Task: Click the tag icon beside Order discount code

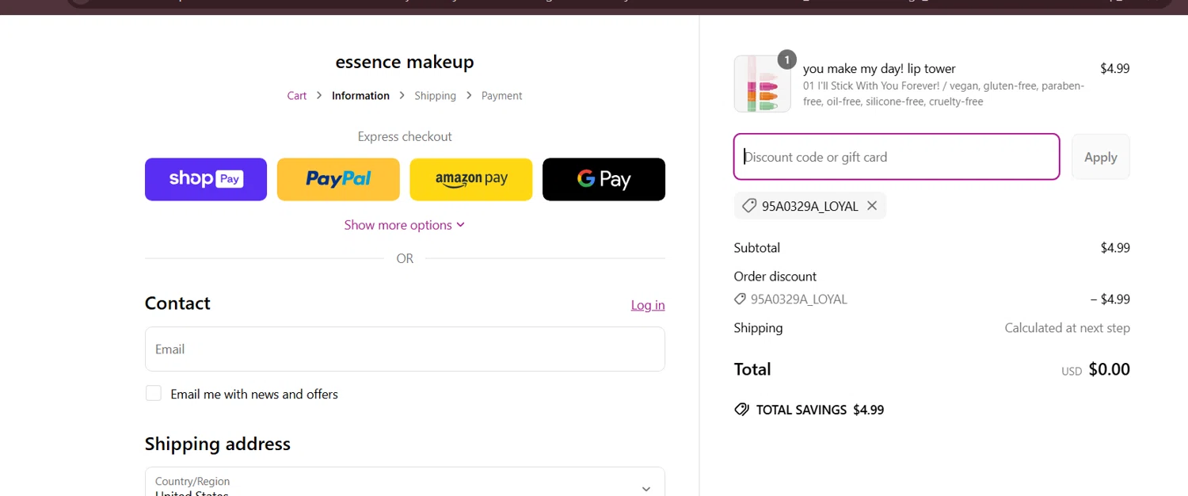Action: coord(740,300)
